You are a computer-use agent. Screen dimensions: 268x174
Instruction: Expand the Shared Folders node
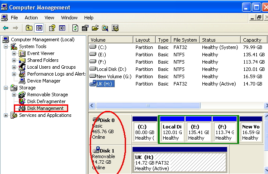(14, 60)
